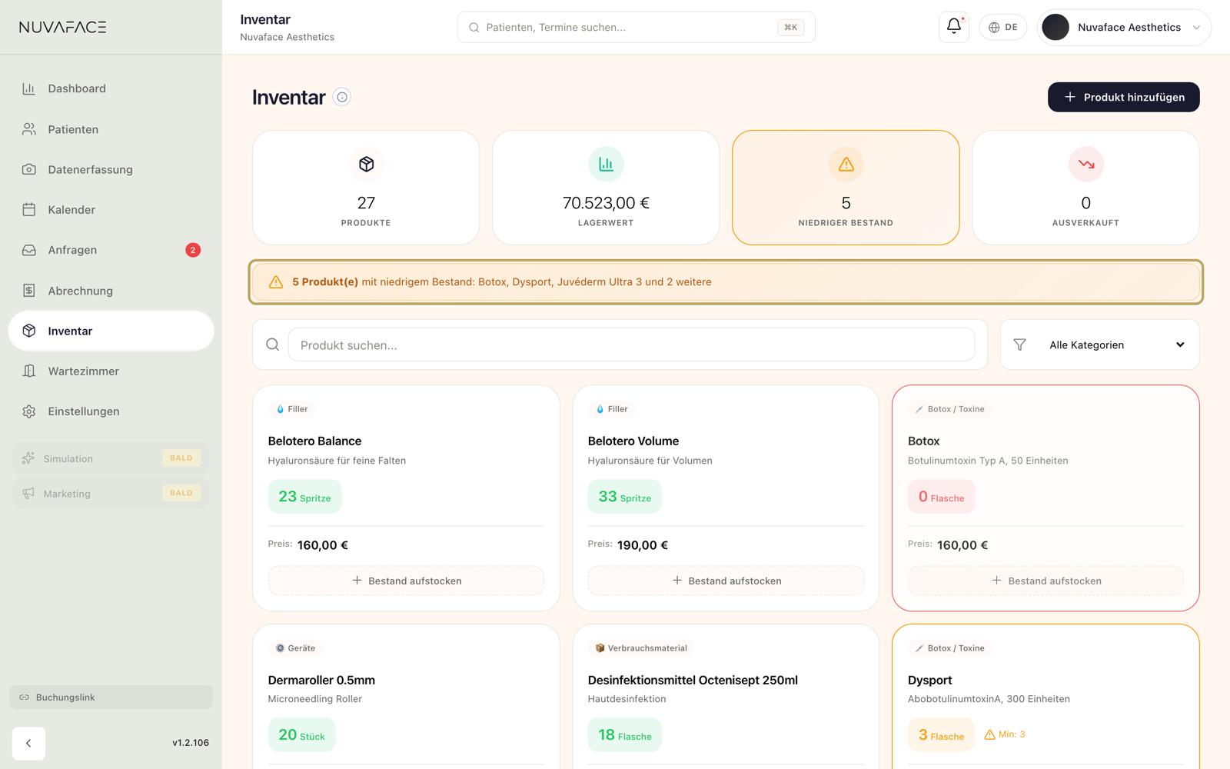Select Inventar sidebar item

pos(111,331)
